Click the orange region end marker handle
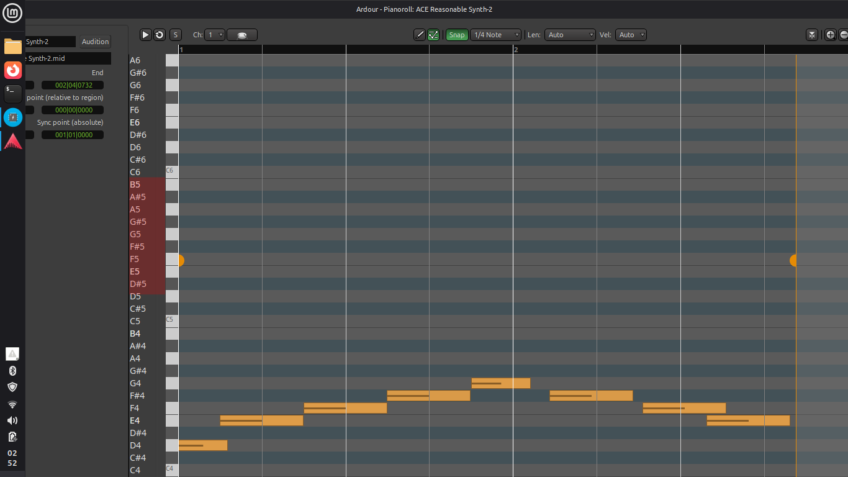 (x=793, y=260)
